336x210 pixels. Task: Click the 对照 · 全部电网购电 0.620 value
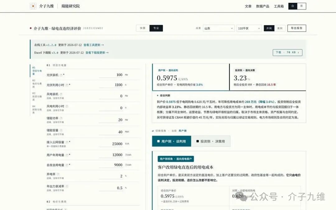click(x=238, y=196)
